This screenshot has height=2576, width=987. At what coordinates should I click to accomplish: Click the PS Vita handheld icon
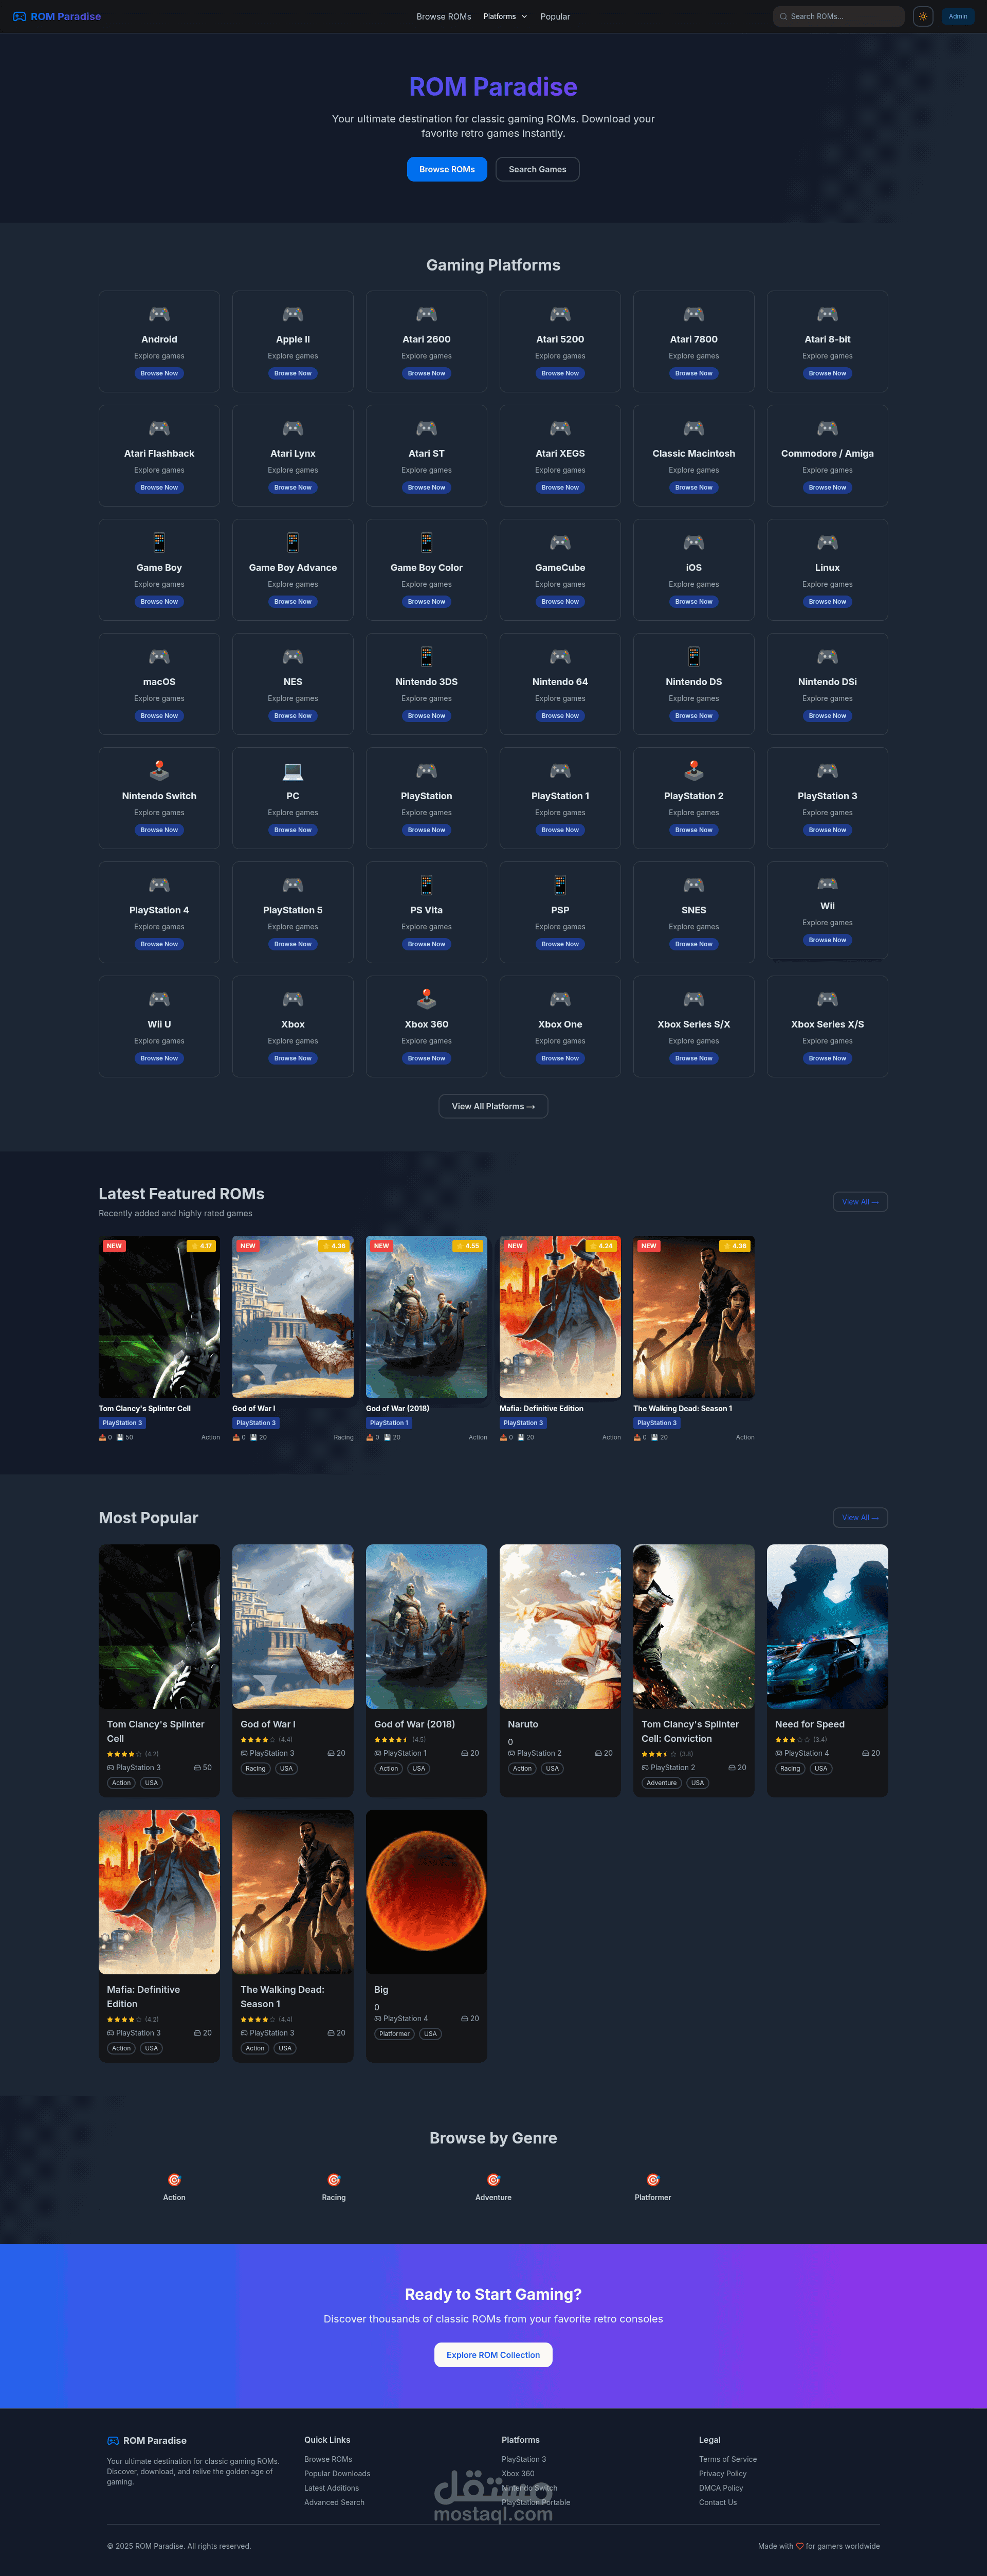point(426,885)
